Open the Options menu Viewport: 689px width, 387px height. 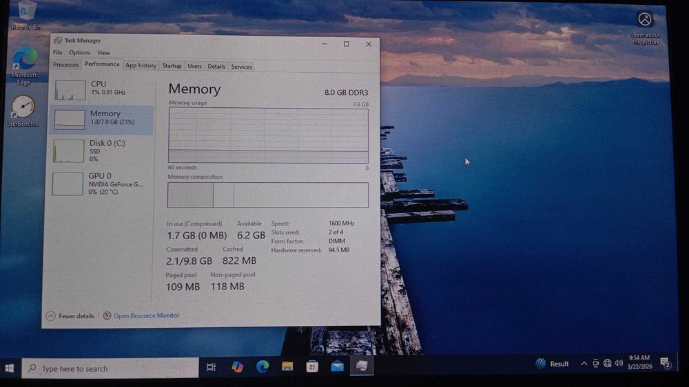click(x=79, y=53)
